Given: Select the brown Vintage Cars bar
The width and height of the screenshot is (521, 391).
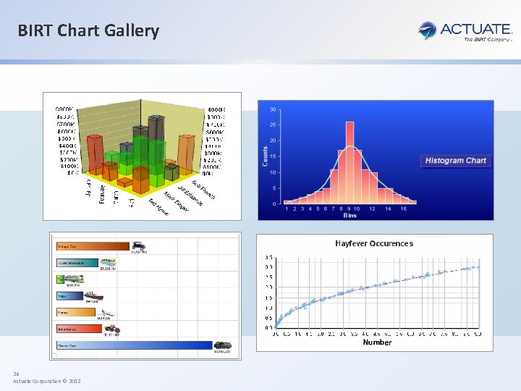Looking at the screenshot, I should click(93, 246).
